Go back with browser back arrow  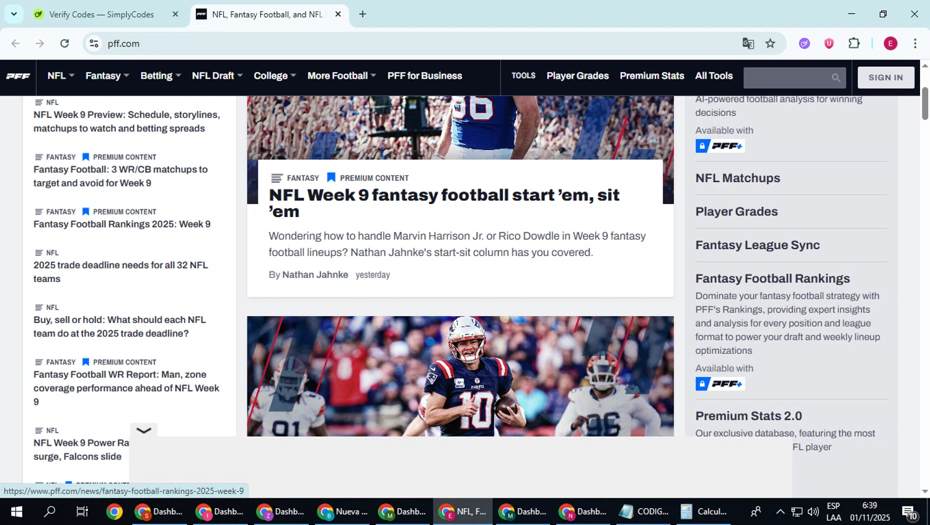tap(15, 43)
